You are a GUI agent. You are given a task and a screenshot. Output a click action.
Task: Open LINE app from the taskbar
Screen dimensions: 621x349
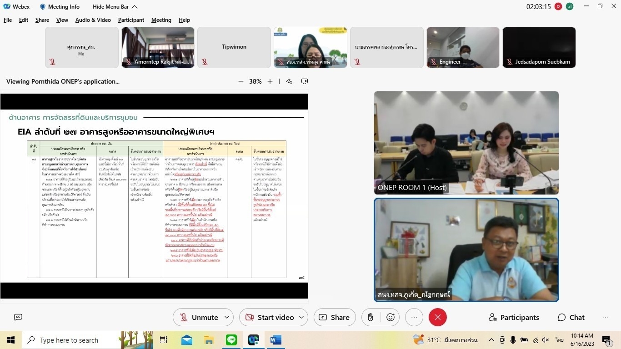click(231, 340)
